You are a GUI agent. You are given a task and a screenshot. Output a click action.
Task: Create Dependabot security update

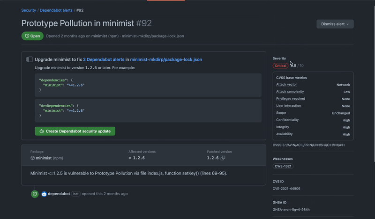75,131
